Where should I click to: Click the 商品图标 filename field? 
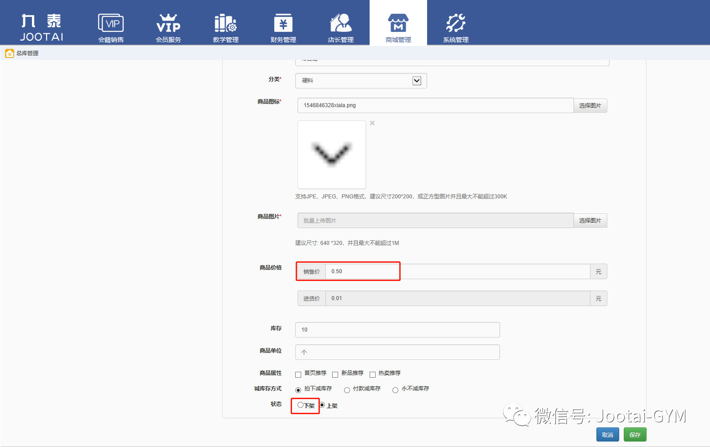coord(435,105)
